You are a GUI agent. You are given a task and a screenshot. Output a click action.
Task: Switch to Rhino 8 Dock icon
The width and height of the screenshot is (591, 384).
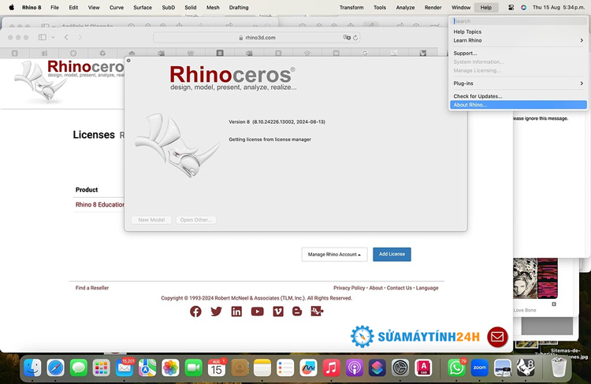[x=526, y=367]
